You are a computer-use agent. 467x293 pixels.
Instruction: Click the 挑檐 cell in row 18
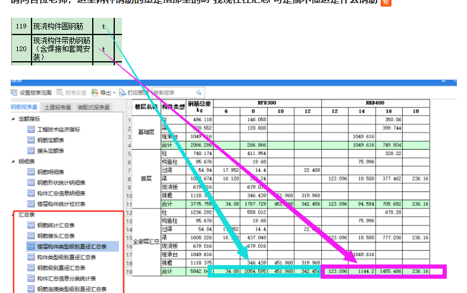tap(173, 263)
